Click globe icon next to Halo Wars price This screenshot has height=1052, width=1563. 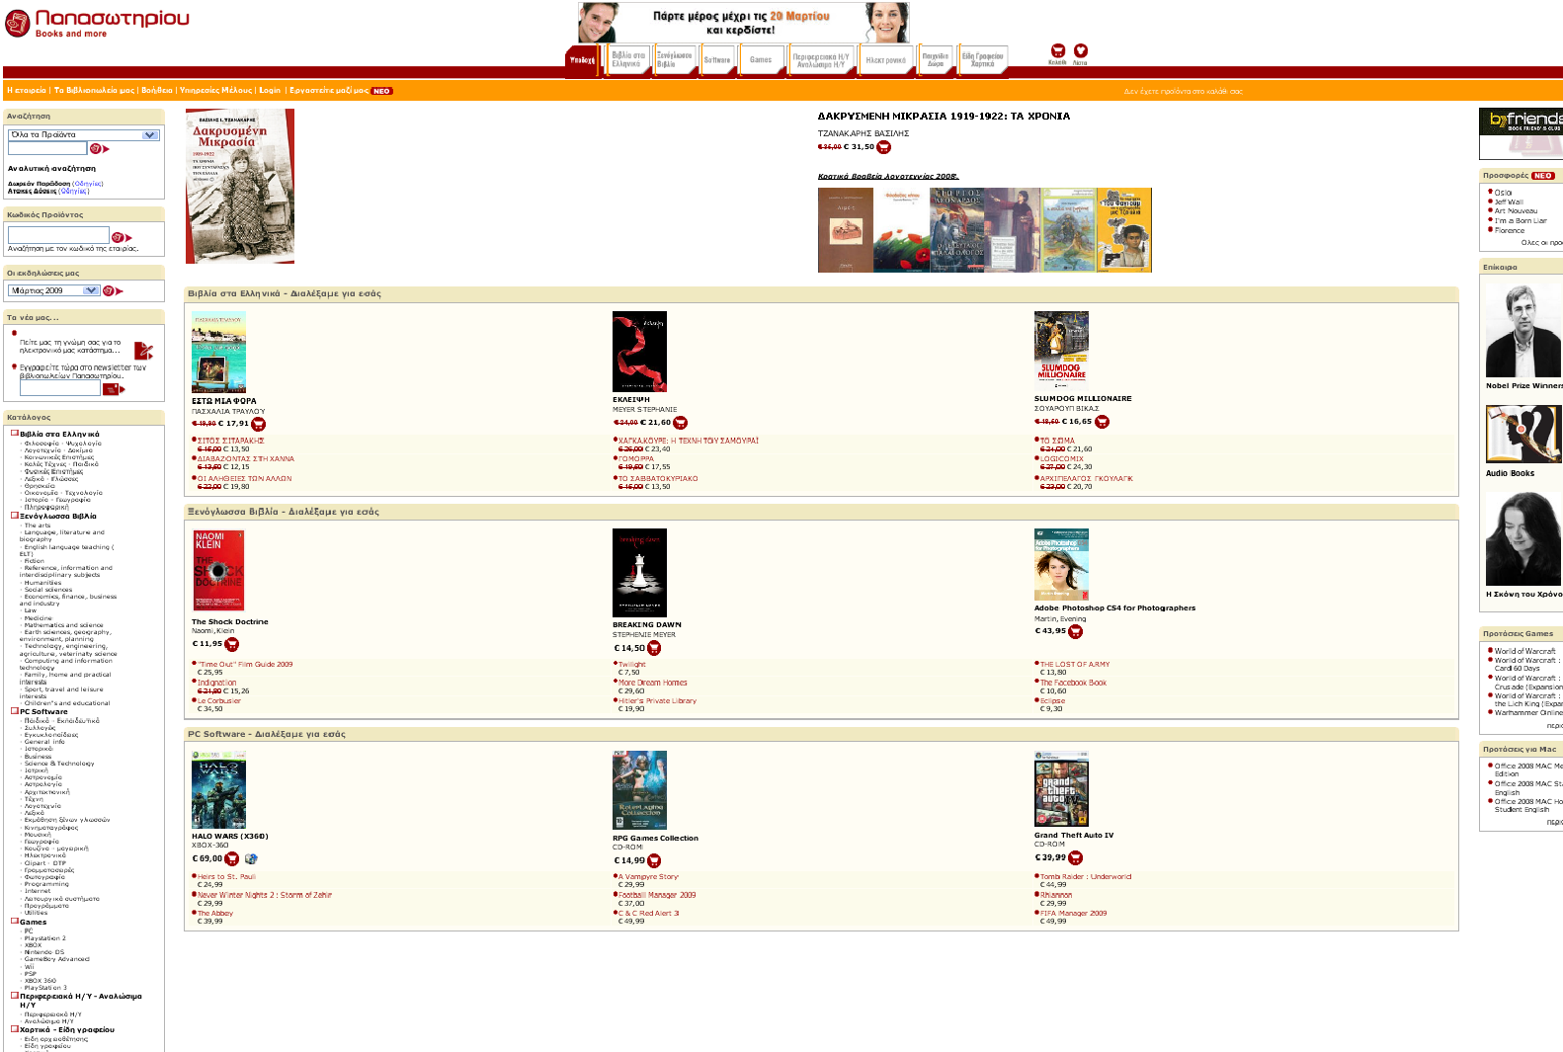pos(251,859)
